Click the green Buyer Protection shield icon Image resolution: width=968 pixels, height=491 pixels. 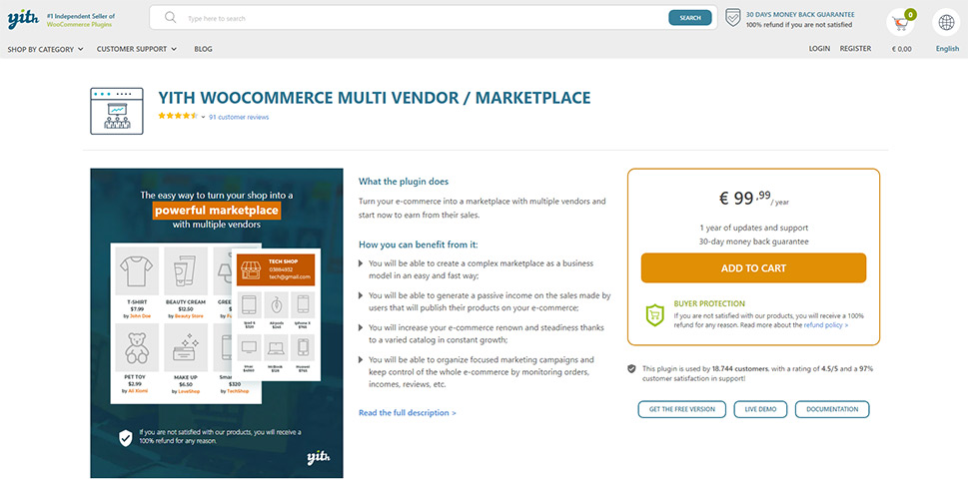click(x=654, y=314)
